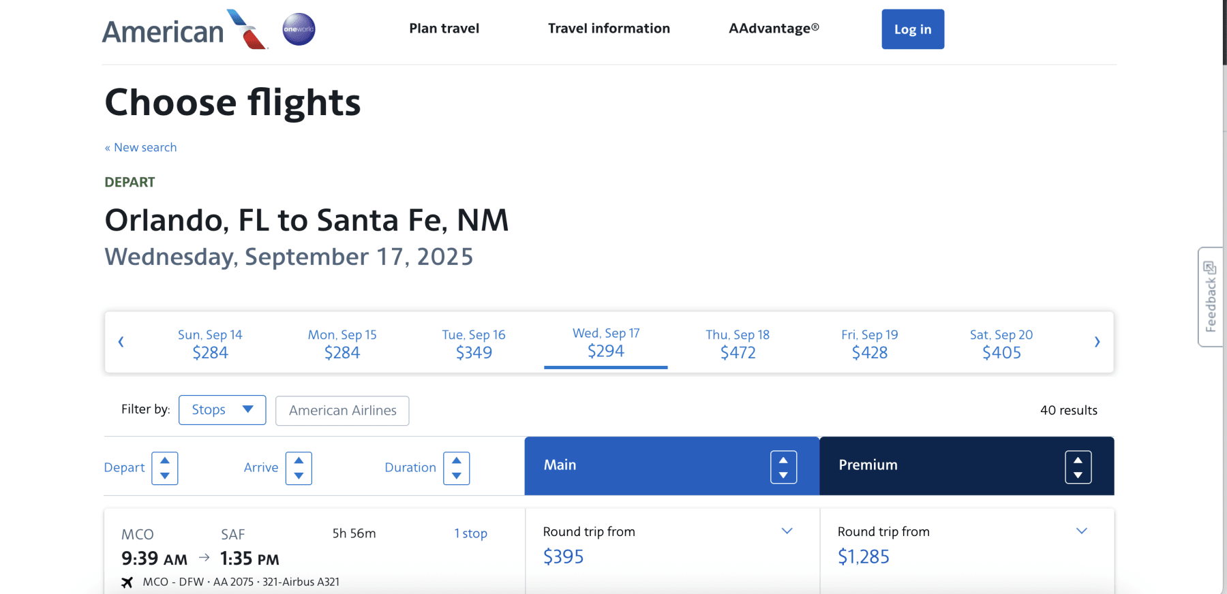Sort by Main cabin price

click(783, 467)
